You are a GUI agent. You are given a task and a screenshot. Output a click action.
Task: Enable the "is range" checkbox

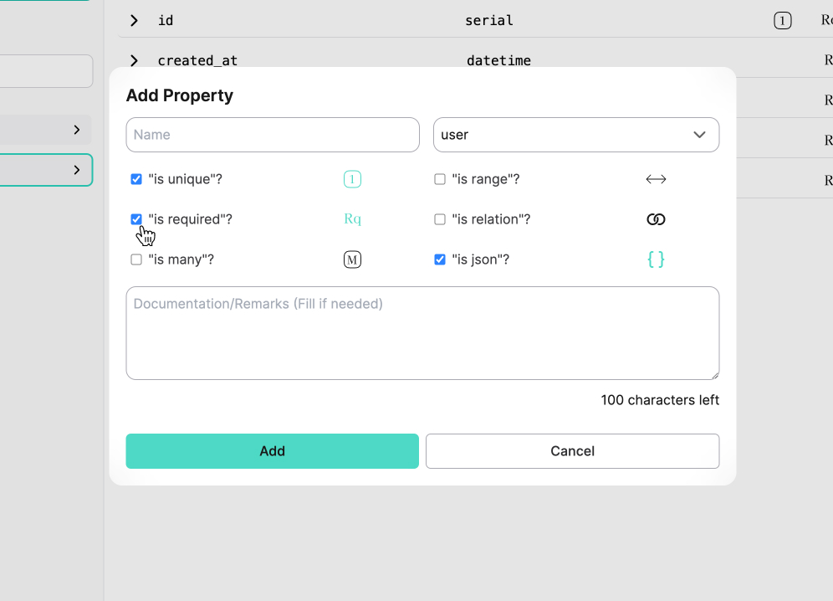point(440,179)
